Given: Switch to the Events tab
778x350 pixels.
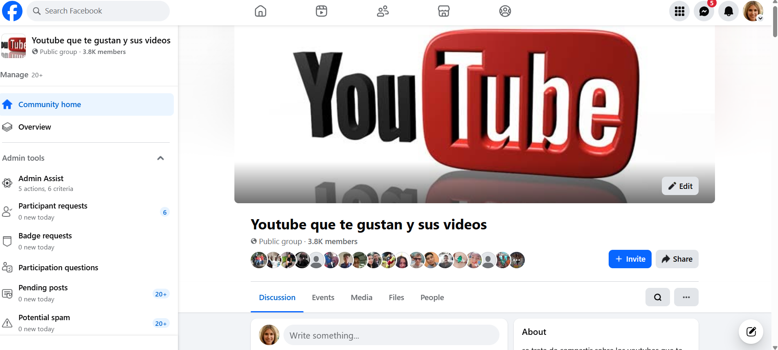Looking at the screenshot, I should (323, 297).
